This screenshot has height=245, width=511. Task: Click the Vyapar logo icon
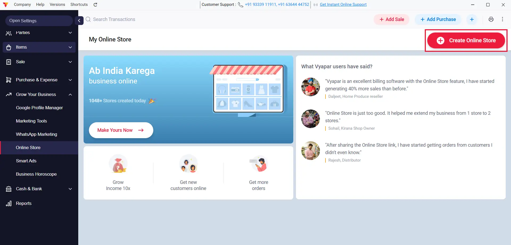[x=5, y=5]
